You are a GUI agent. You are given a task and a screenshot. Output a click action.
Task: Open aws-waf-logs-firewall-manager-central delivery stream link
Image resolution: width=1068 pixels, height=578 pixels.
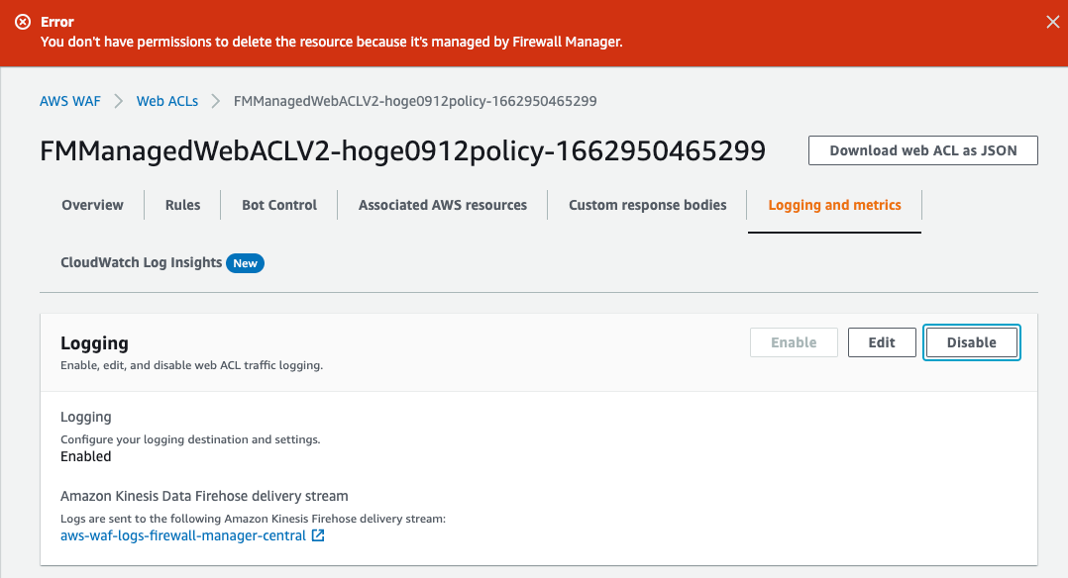(x=183, y=535)
